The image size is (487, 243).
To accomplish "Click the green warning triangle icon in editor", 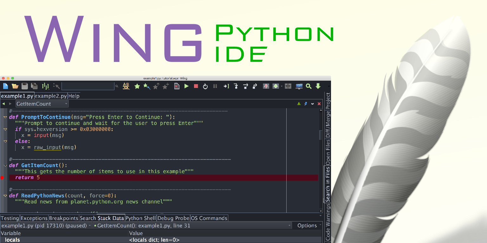I will 299,104.
